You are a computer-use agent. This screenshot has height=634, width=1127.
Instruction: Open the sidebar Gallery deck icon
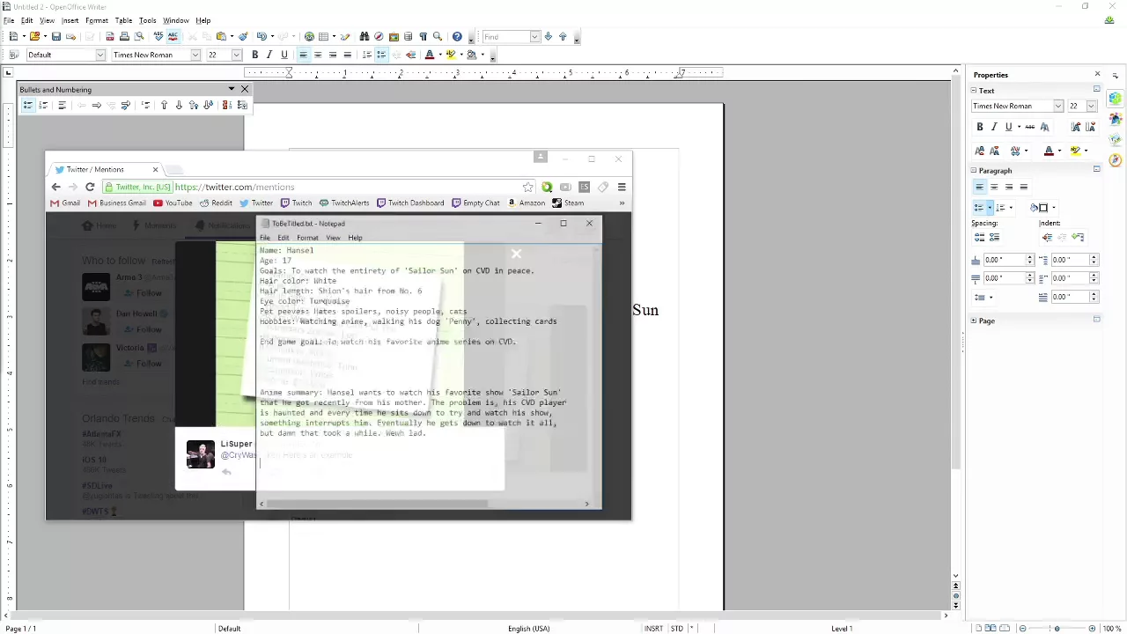point(1116,140)
